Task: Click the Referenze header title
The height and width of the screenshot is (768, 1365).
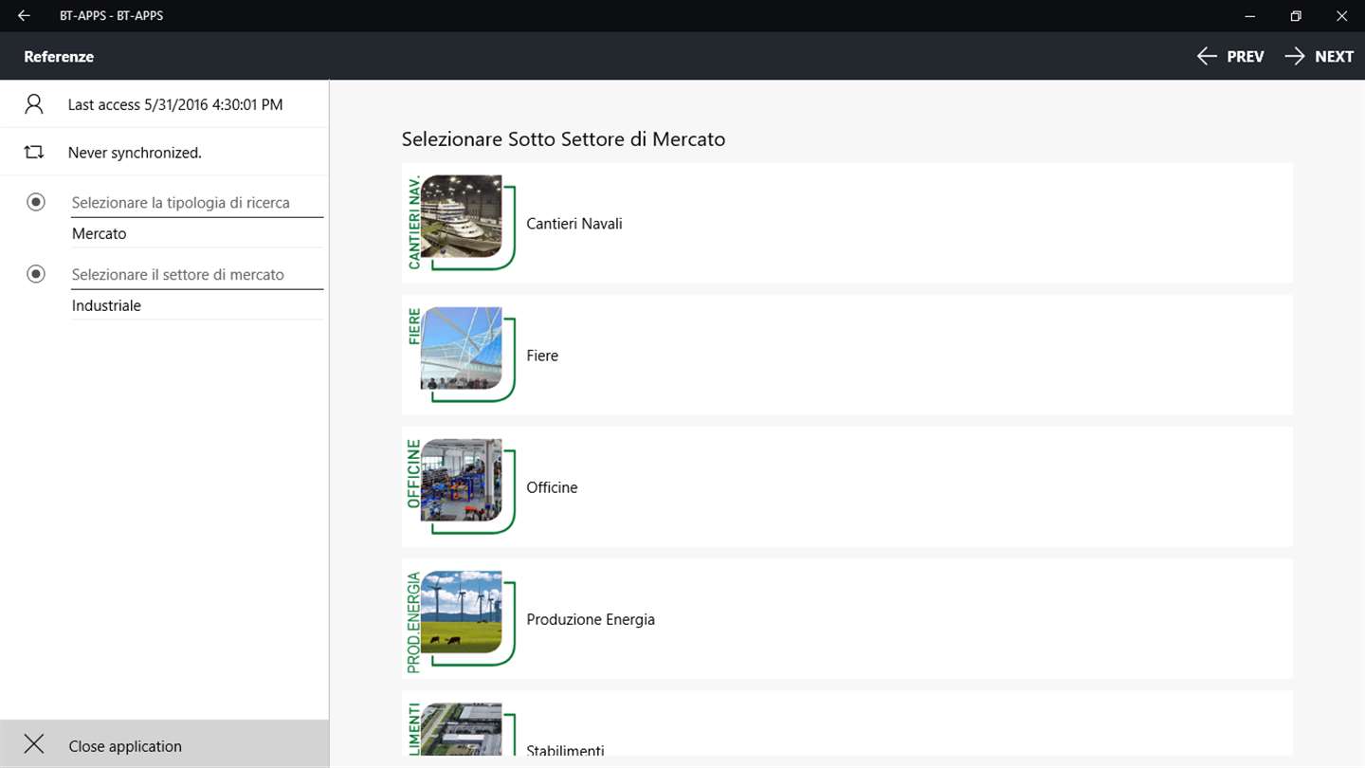Action: (x=59, y=57)
